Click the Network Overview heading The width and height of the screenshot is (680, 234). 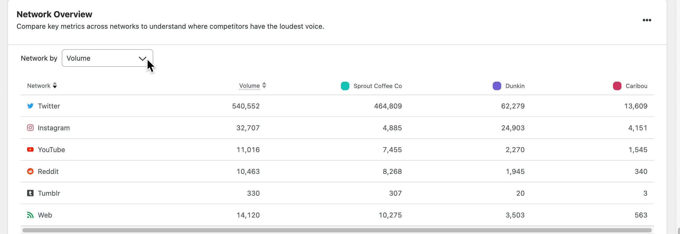click(x=54, y=14)
